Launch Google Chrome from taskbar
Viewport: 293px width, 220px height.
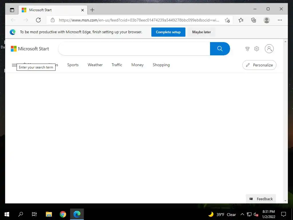coord(63,214)
